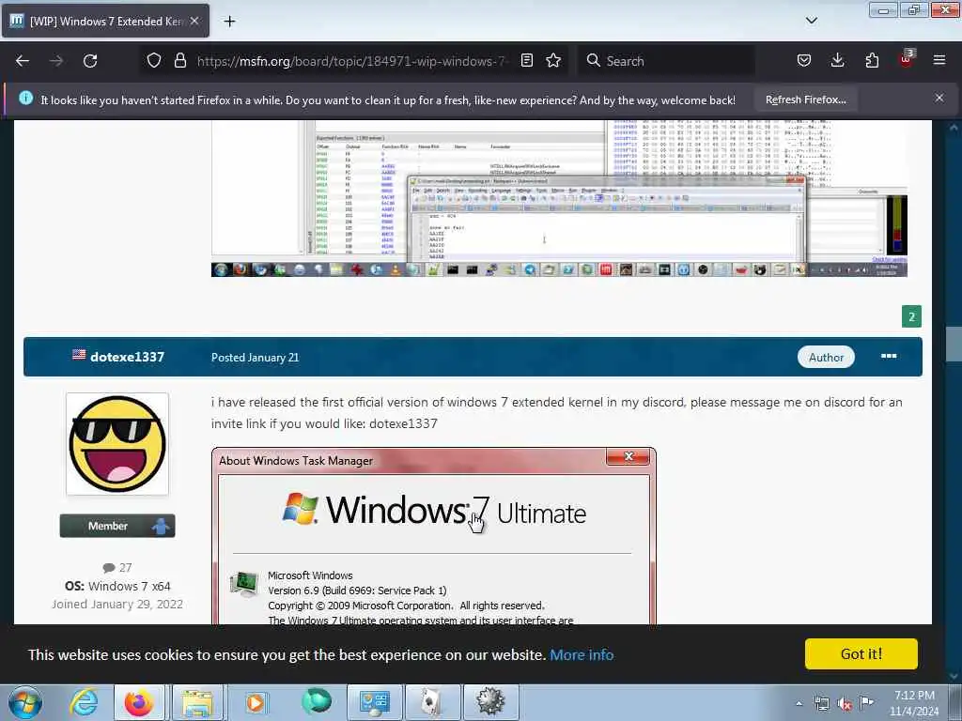Show hidden tray icons arrow
The image size is (962, 721).
(x=799, y=703)
